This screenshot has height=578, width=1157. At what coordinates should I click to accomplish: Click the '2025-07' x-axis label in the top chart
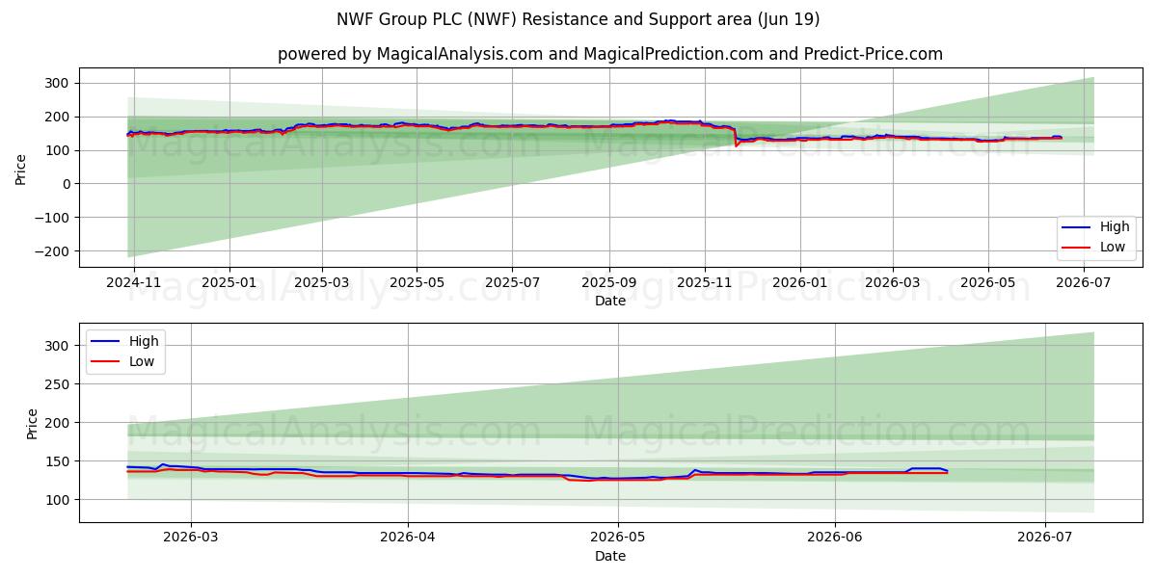(511, 283)
